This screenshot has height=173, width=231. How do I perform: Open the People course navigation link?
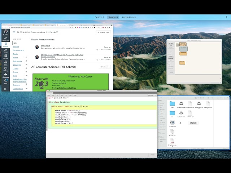click(15, 54)
